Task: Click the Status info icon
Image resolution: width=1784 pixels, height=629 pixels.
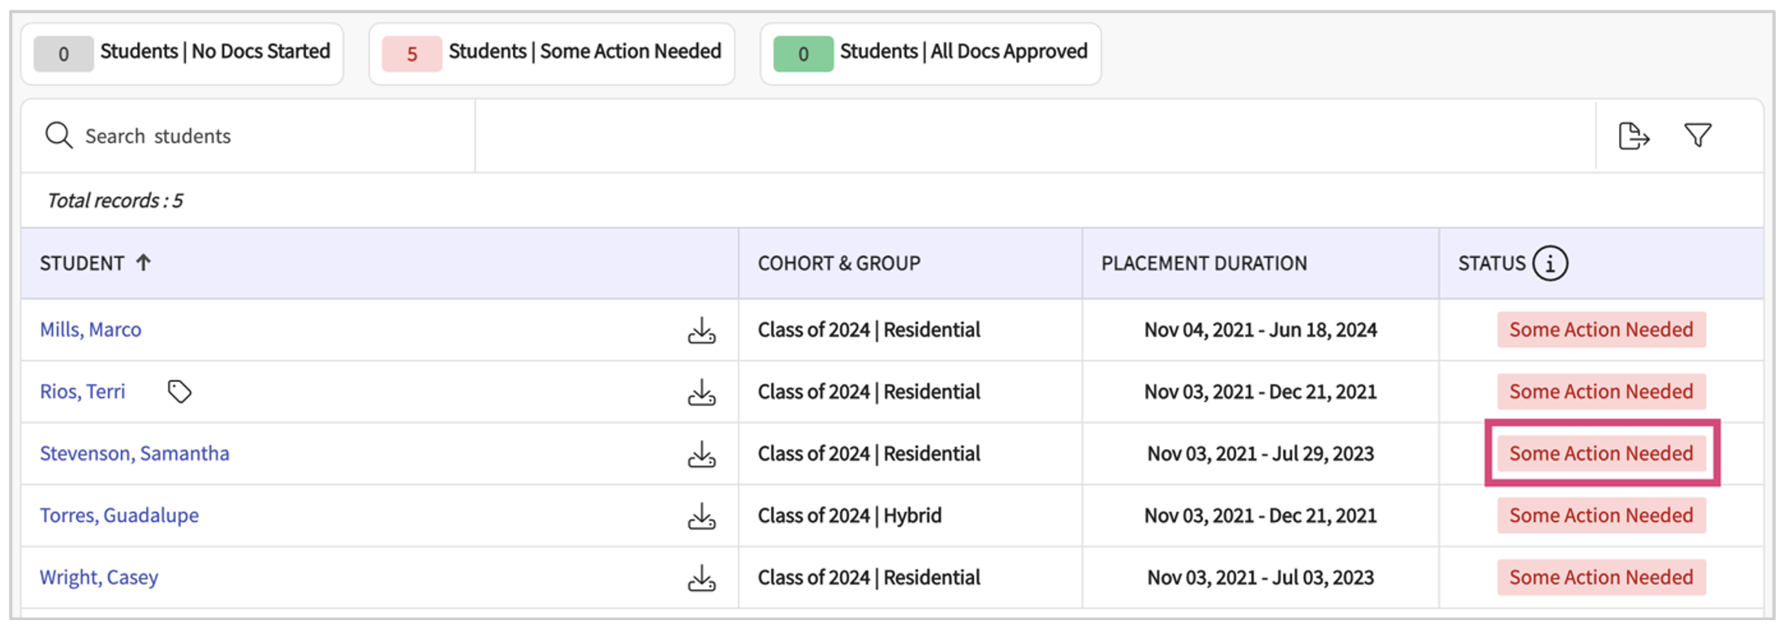Action: click(1549, 263)
